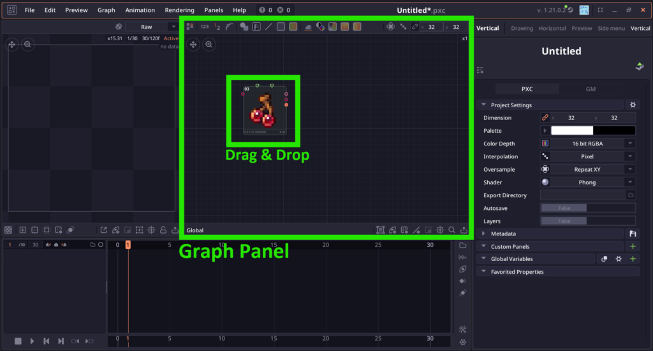Screen dimensions: 653x351
Task: Add a line node from graph toolbar
Action: point(268,27)
